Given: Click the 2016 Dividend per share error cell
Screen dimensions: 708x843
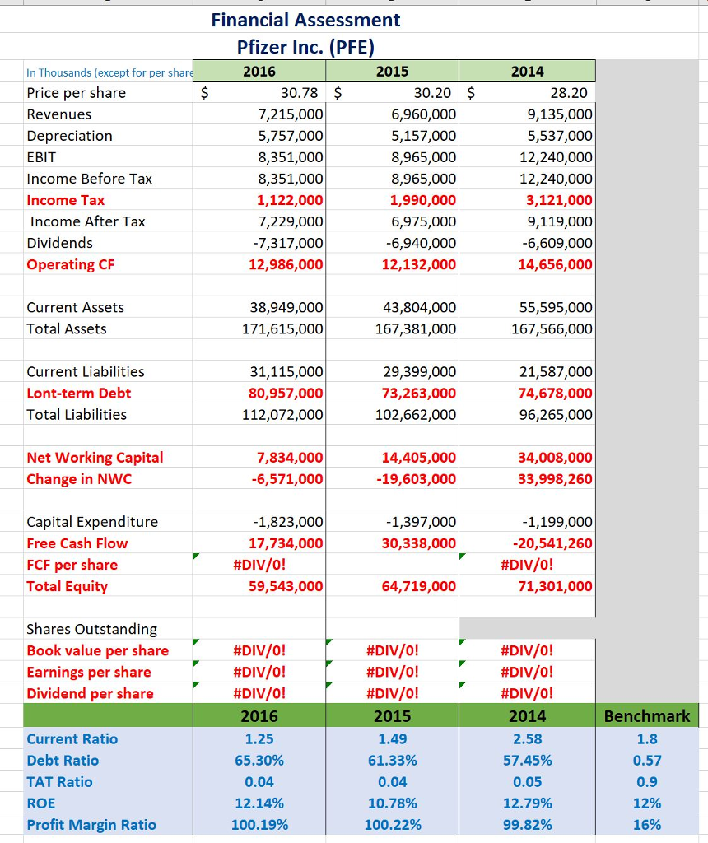Looking at the screenshot, I should tap(259, 693).
